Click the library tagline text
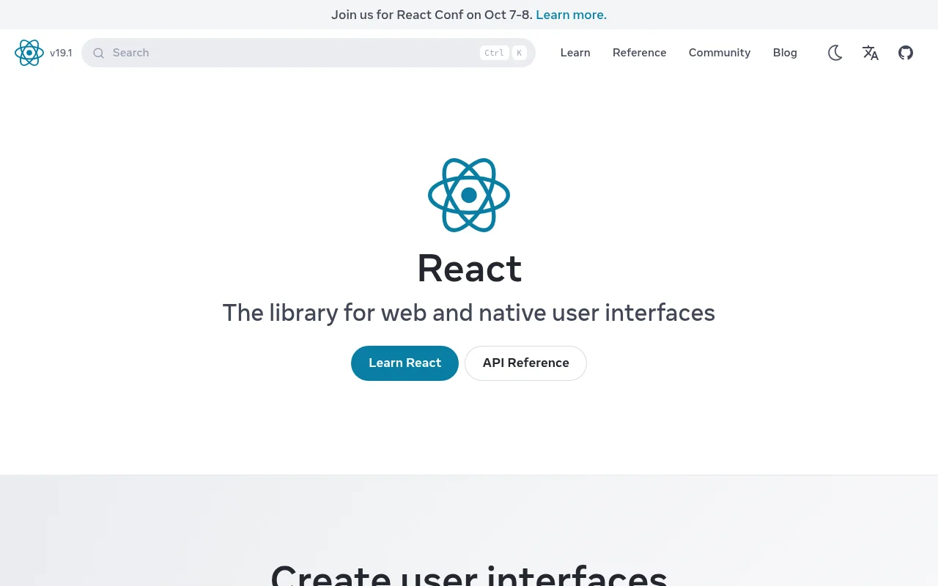This screenshot has height=586, width=938. tap(469, 313)
